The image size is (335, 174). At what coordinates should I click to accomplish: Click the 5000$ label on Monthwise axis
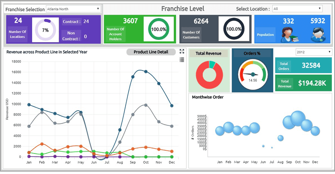click(202, 116)
